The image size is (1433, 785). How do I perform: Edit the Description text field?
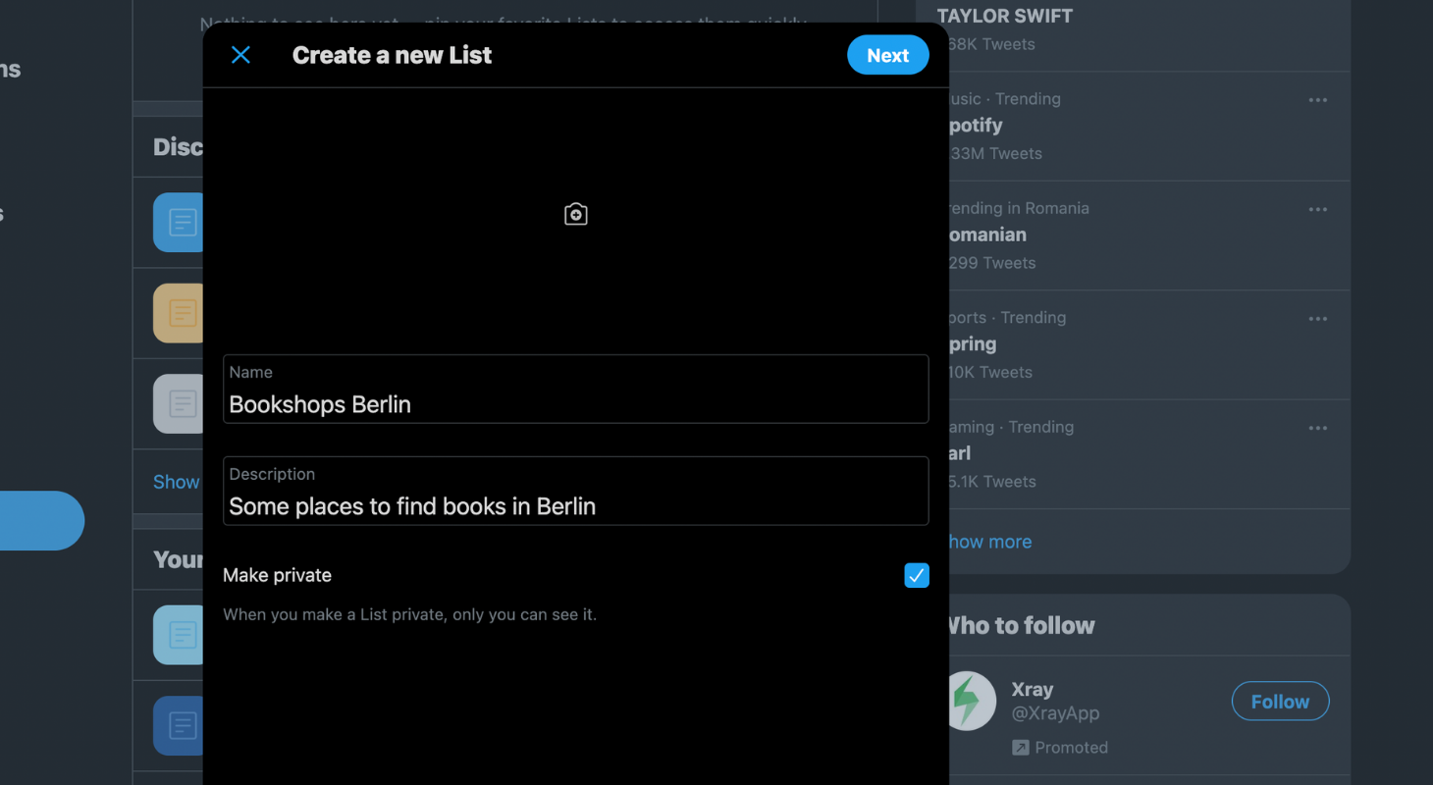tap(575, 491)
